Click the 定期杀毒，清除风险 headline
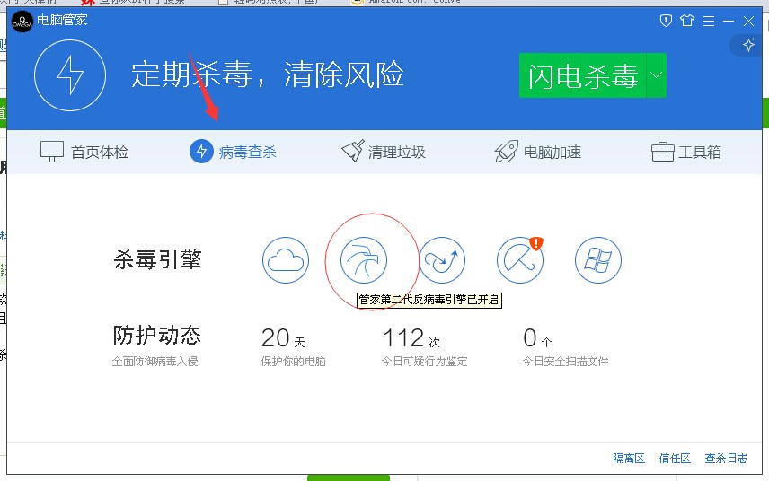This screenshot has width=769, height=481. tap(268, 74)
